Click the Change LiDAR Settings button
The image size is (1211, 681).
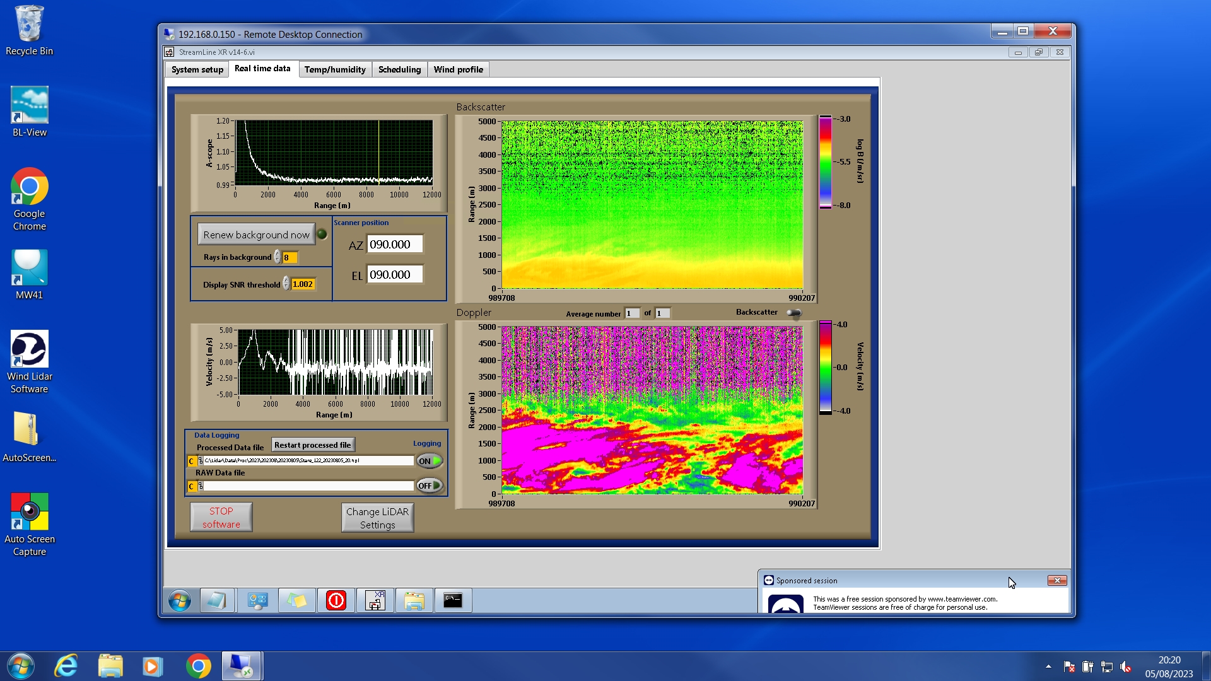[377, 518]
